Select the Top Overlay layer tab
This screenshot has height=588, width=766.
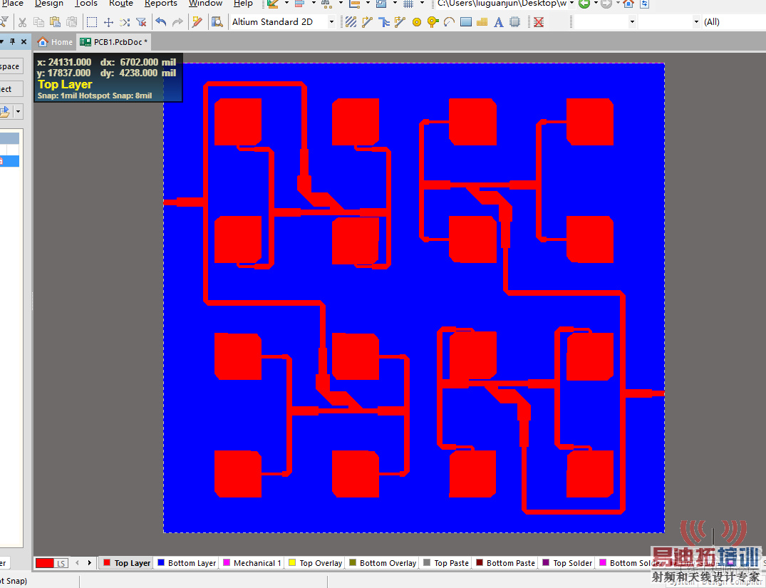315,563
